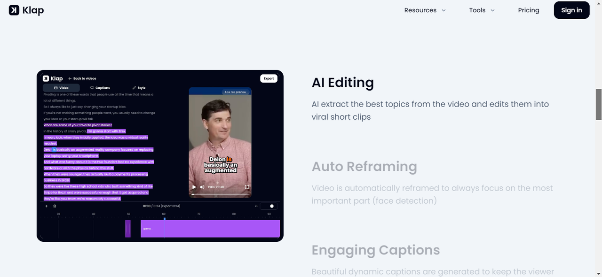Click the trash icon above the timeline
Image resolution: width=602 pixels, height=277 pixels.
55,206
